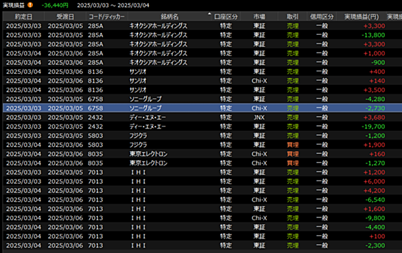Click 約定日 2025/03/03 in the -19,700 row
This screenshot has width=402, height=253.
pos(23,126)
